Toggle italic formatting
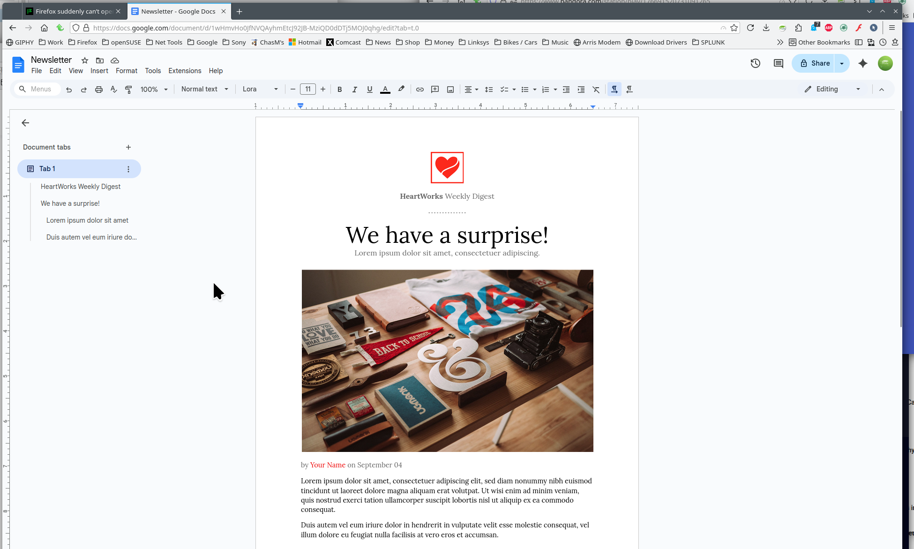The image size is (914, 549). point(355,89)
